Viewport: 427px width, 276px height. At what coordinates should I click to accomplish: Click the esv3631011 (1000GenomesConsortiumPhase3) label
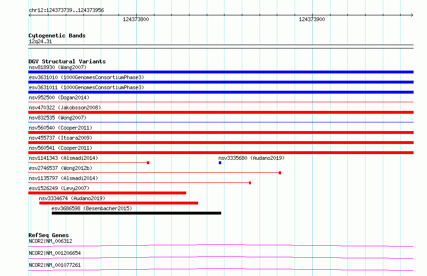coord(86,87)
